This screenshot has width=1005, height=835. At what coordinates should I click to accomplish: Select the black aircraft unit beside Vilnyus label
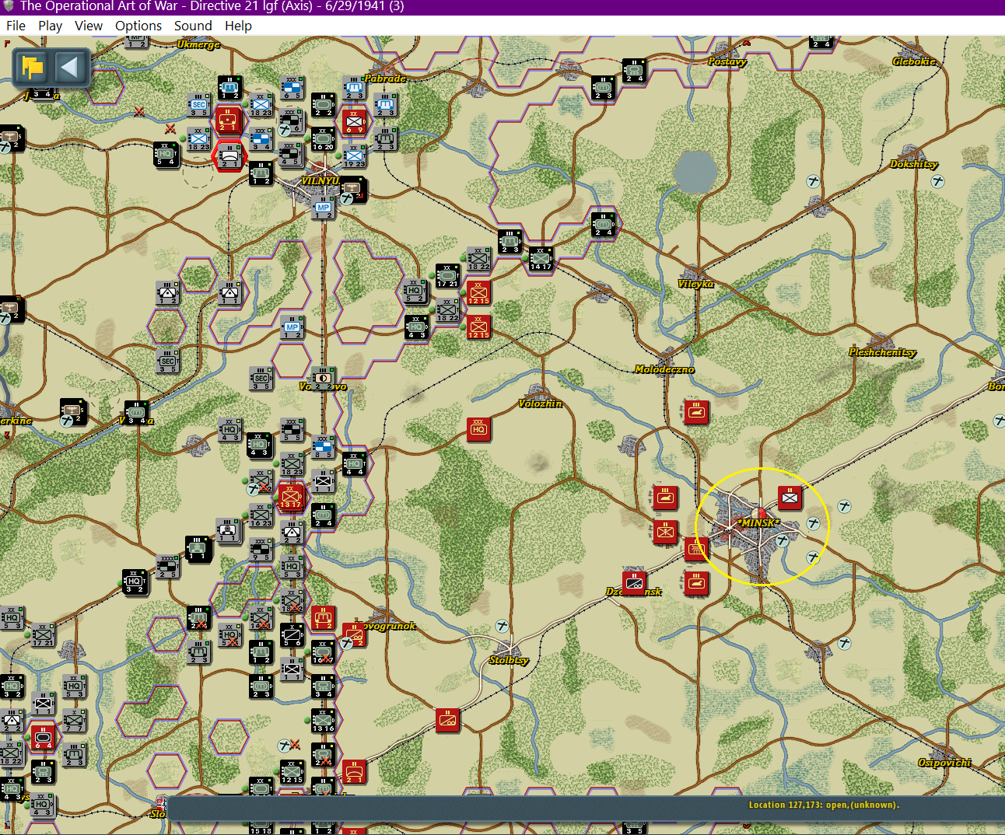point(354,188)
